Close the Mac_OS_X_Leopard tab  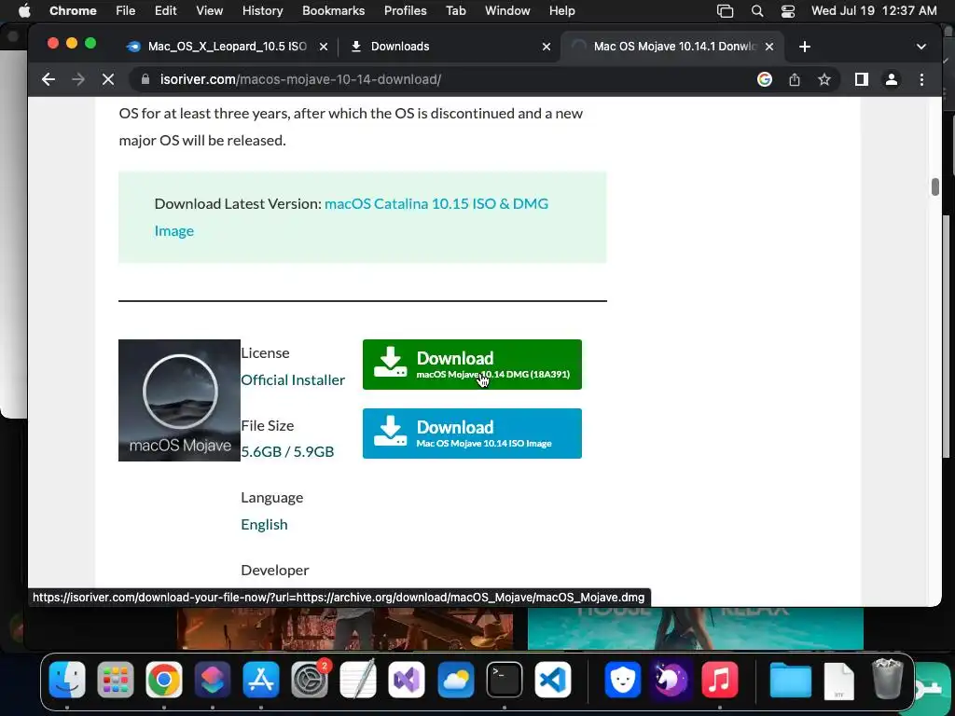tap(324, 47)
